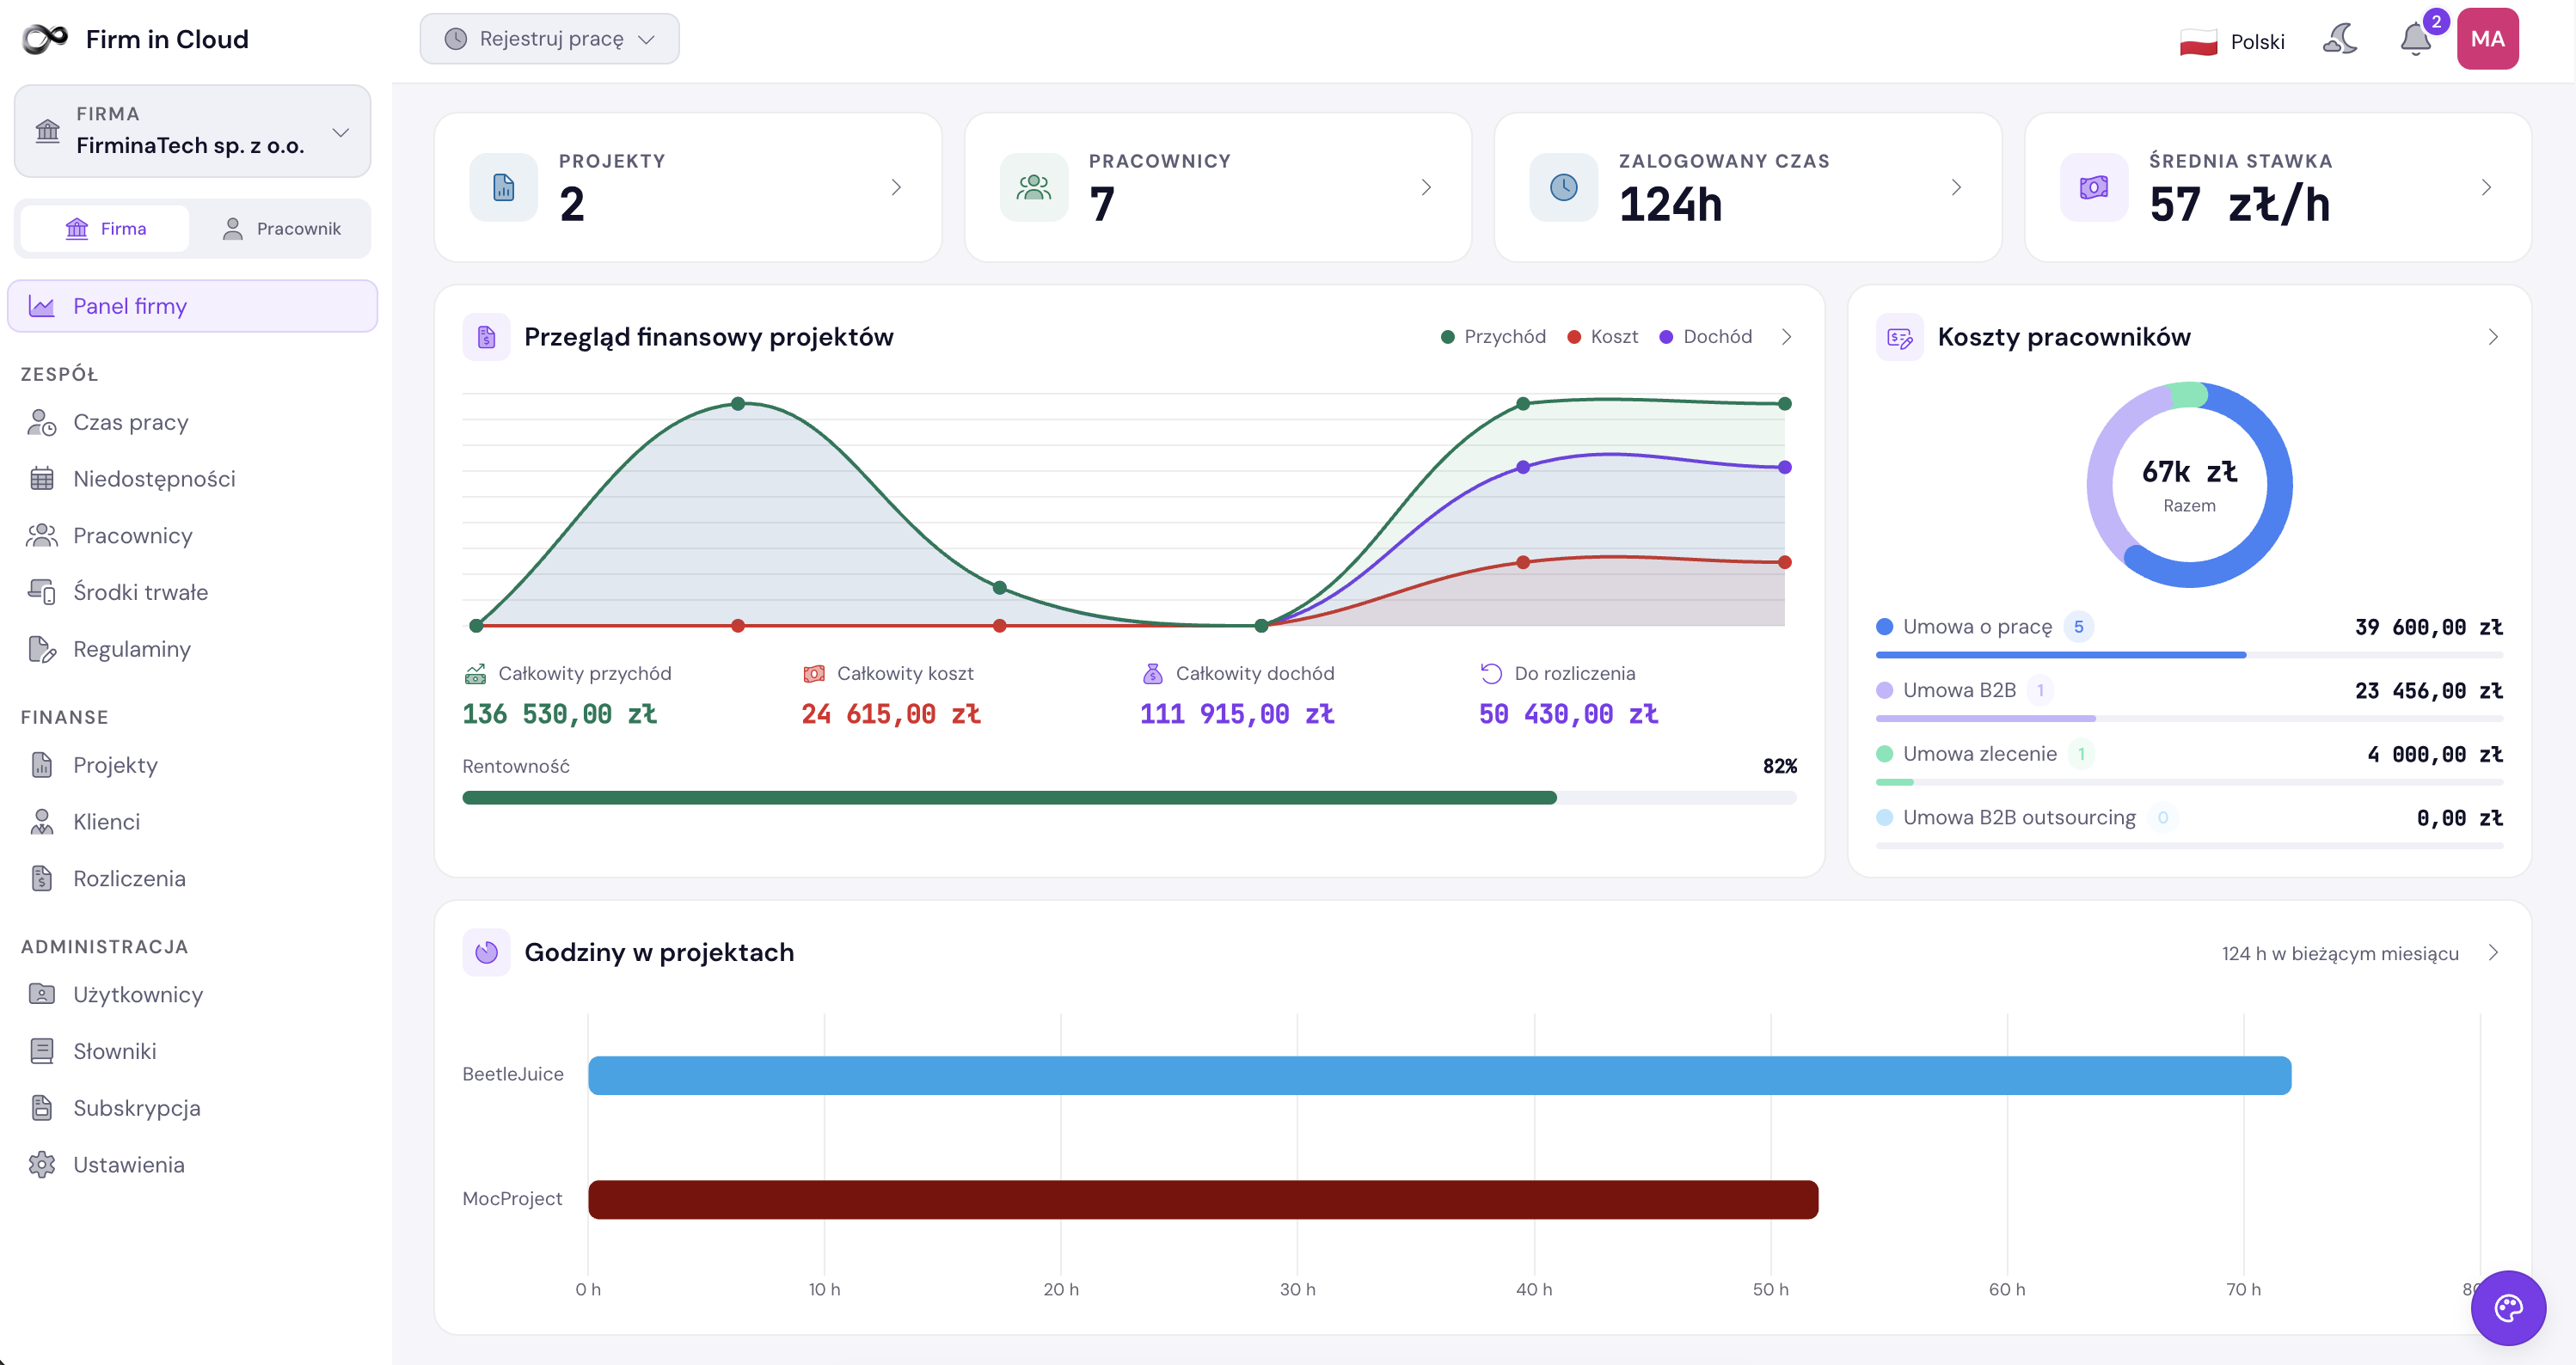The image size is (2576, 1365).
Task: Toggle dark mode moon icon
Action: [2340, 40]
